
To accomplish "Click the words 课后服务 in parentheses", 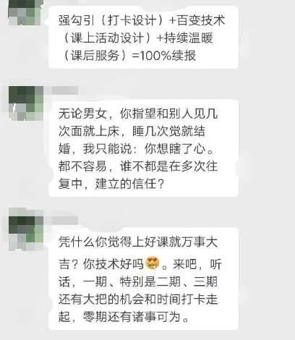I will coord(95,56).
